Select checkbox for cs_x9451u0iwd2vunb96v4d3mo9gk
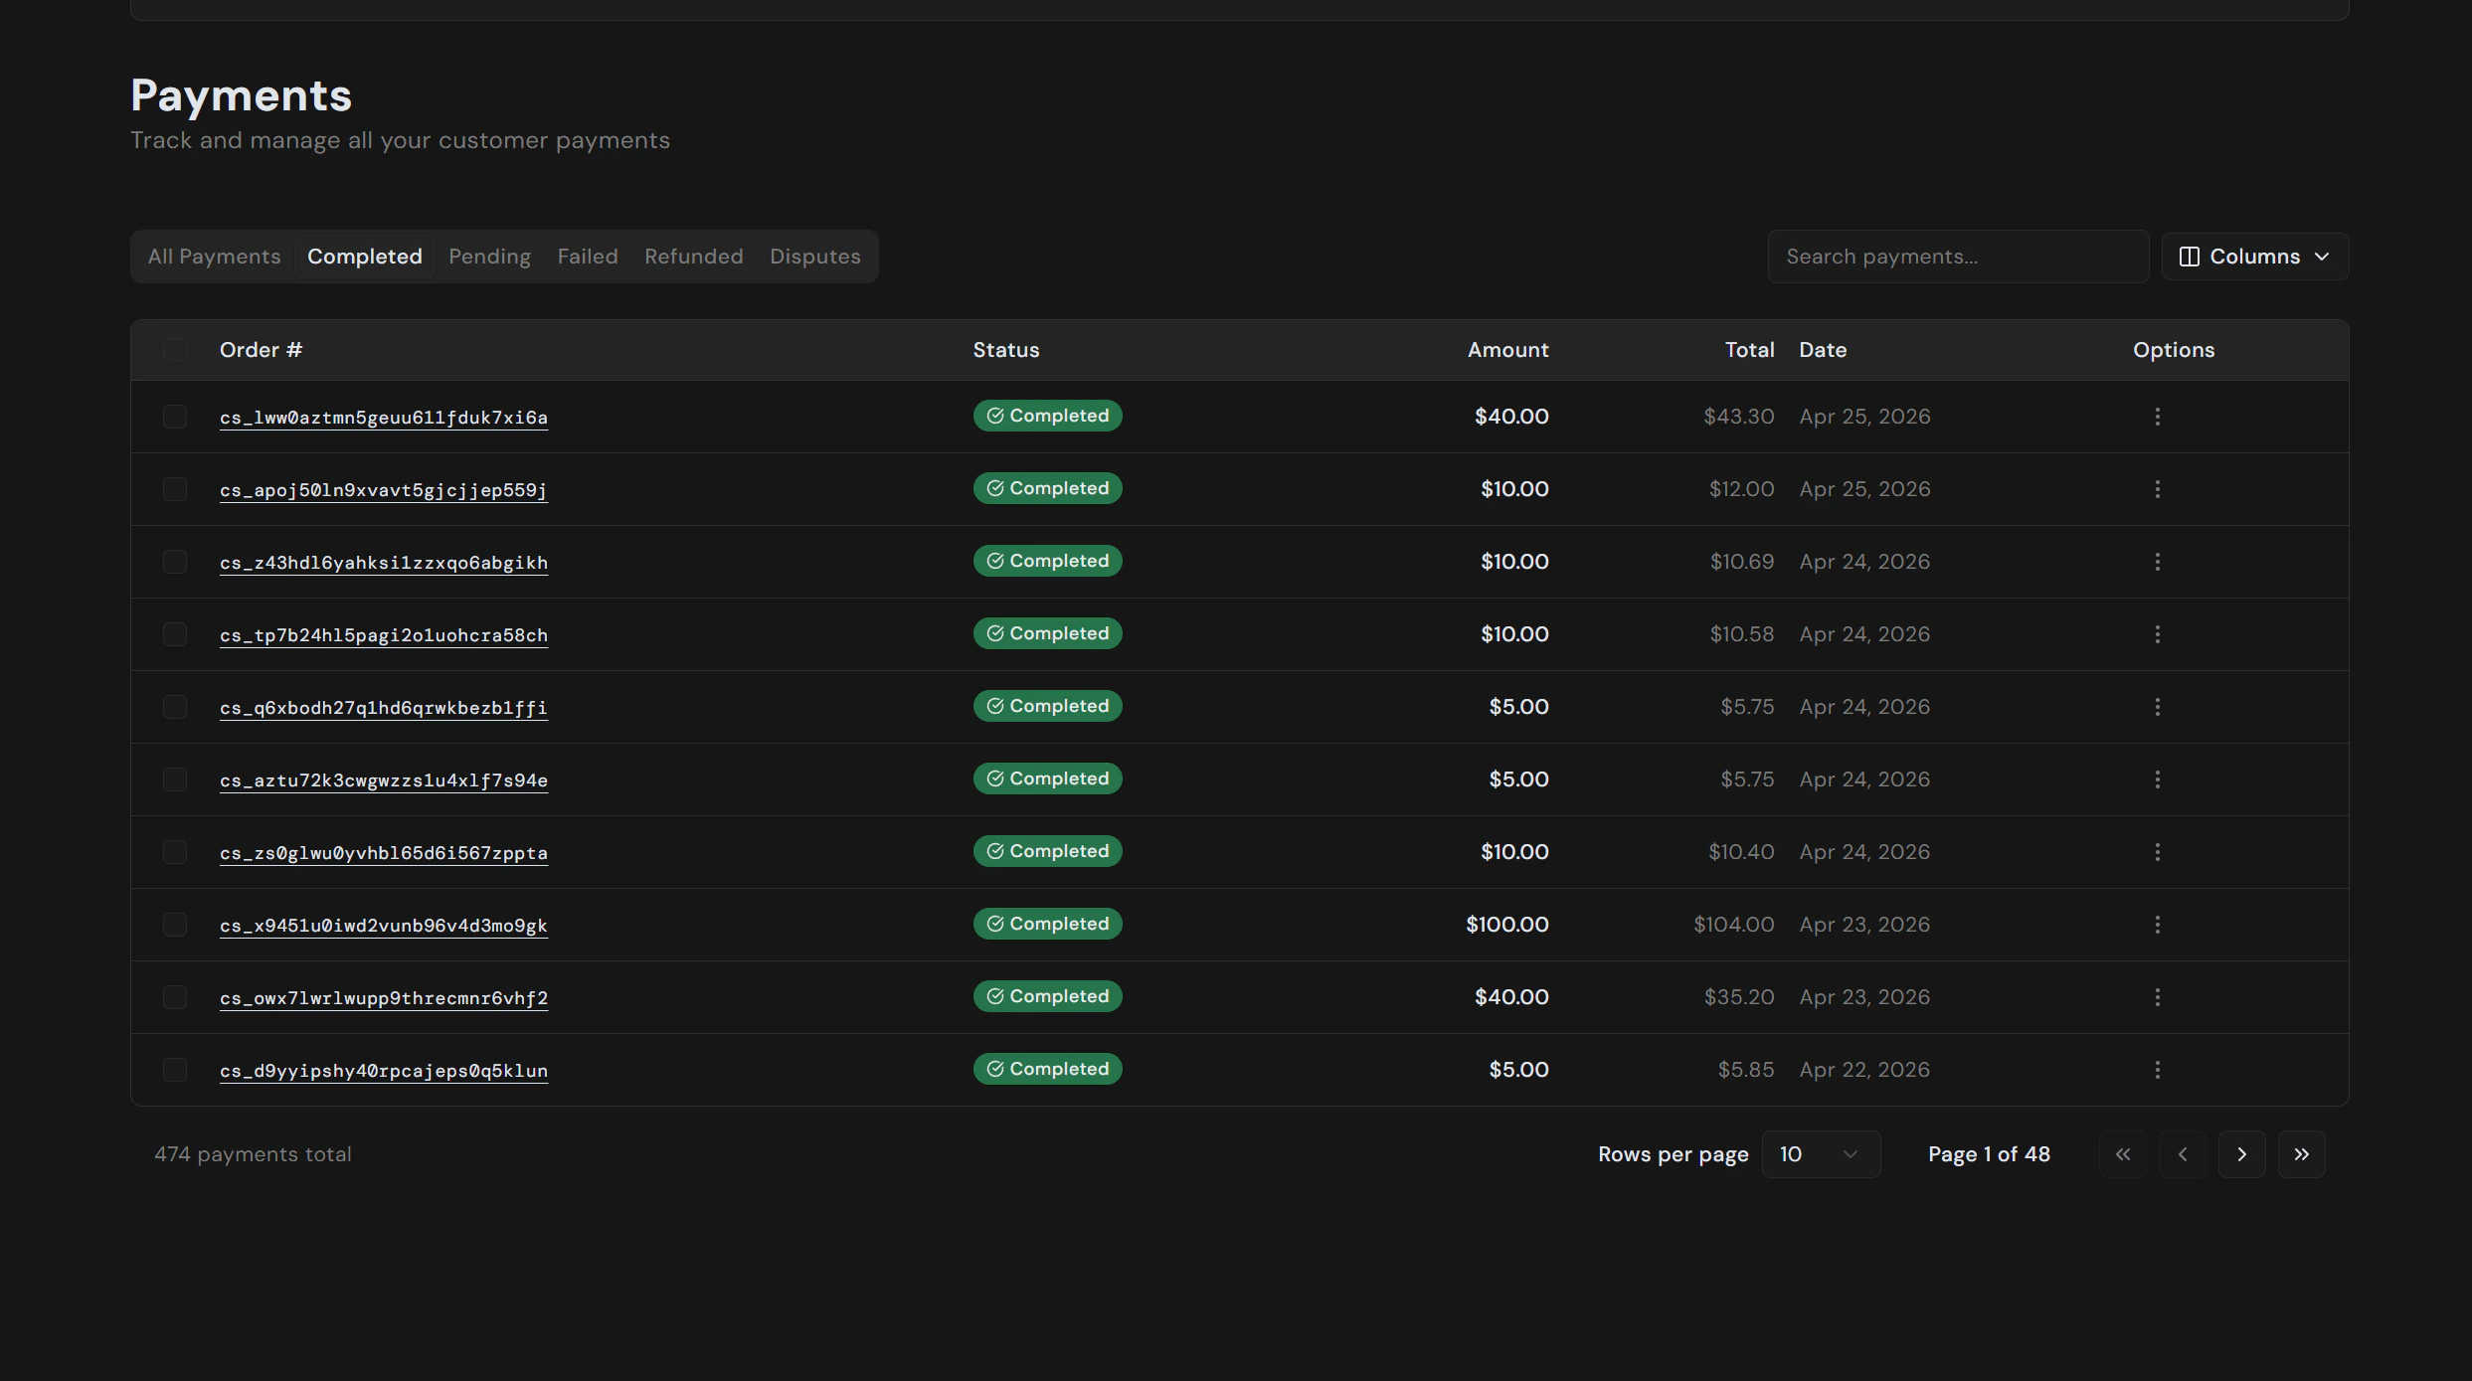This screenshot has height=1381, width=2472. [175, 925]
